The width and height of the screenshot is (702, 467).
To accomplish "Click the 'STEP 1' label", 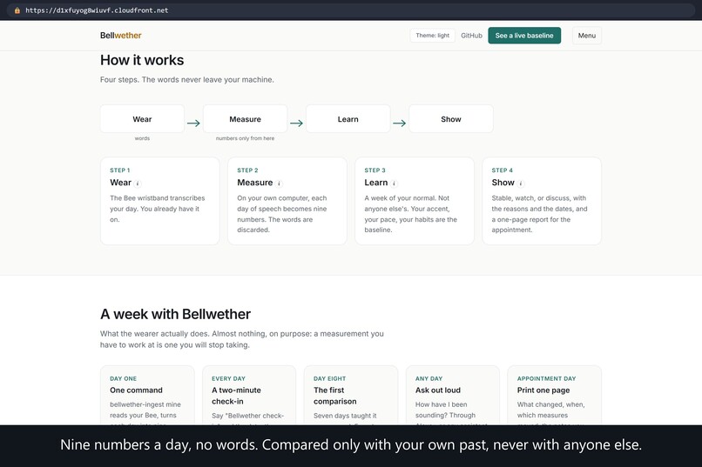I will click(x=120, y=170).
